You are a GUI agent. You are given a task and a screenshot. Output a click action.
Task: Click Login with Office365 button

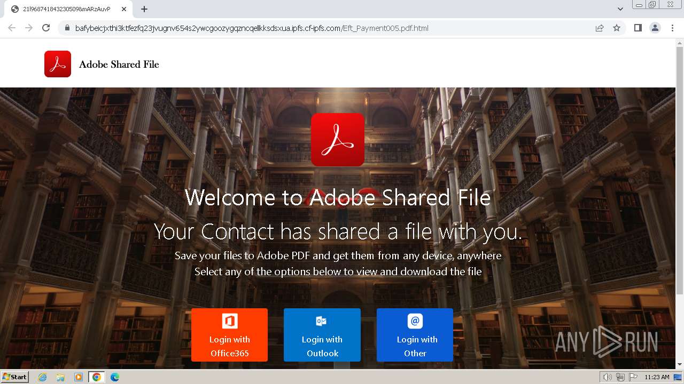[229, 335]
